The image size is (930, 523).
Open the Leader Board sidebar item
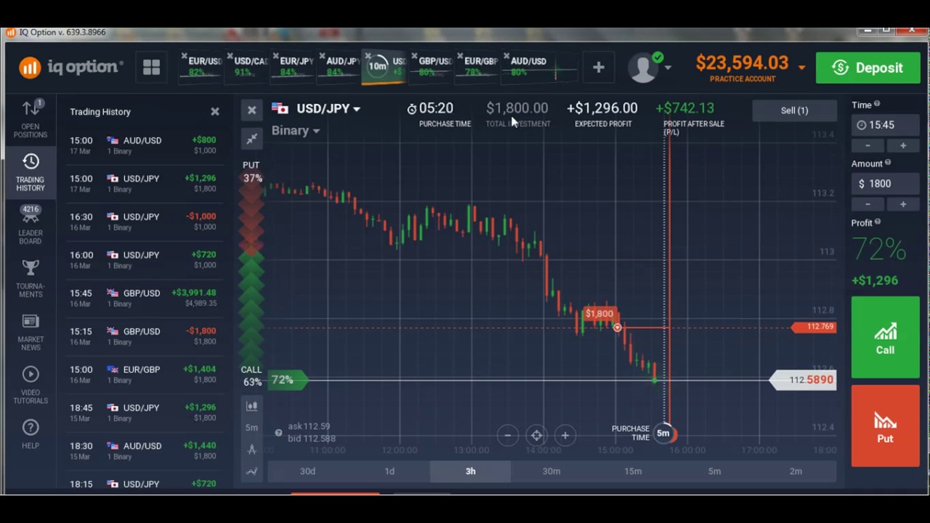click(31, 225)
